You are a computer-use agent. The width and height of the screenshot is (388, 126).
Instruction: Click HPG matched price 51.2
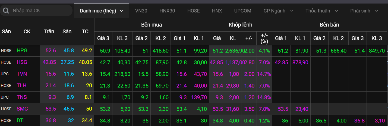(217, 51)
